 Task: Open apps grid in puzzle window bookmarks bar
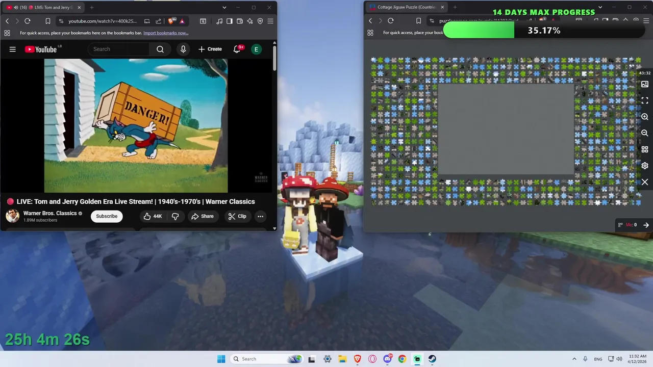point(370,33)
